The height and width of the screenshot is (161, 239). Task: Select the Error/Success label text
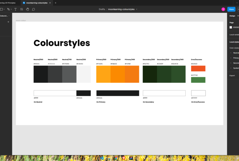click(197, 60)
